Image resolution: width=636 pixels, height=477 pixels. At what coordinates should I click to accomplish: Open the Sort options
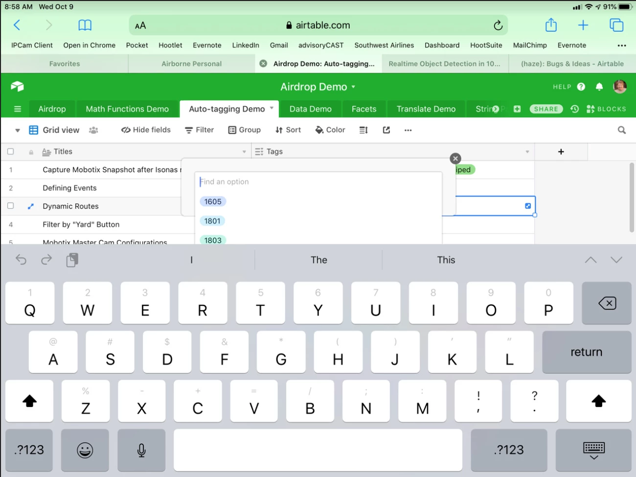[288, 130]
